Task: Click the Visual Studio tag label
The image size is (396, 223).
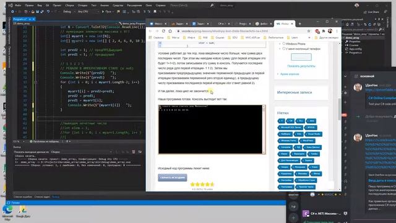Action: tap(314, 134)
